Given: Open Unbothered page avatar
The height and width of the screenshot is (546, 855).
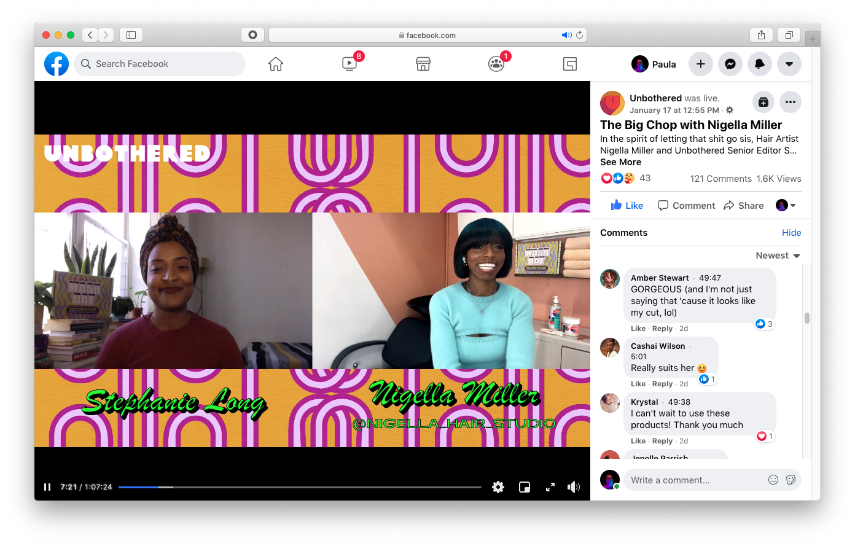Looking at the screenshot, I should pyautogui.click(x=612, y=103).
